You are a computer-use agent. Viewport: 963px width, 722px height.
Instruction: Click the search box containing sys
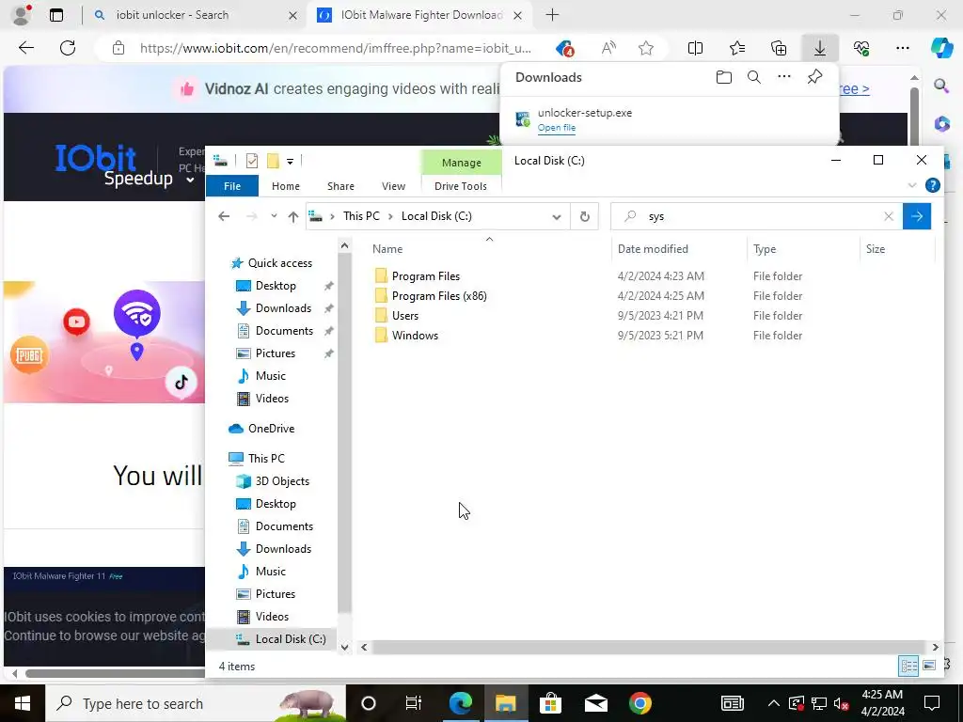pyautogui.click(x=757, y=216)
